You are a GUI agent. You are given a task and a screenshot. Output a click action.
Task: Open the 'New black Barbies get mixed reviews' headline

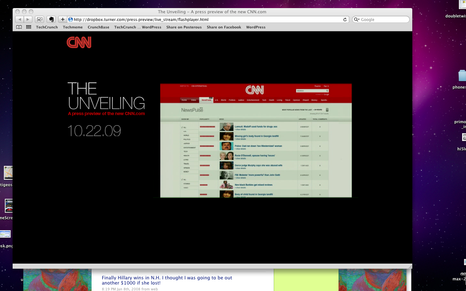(253, 185)
